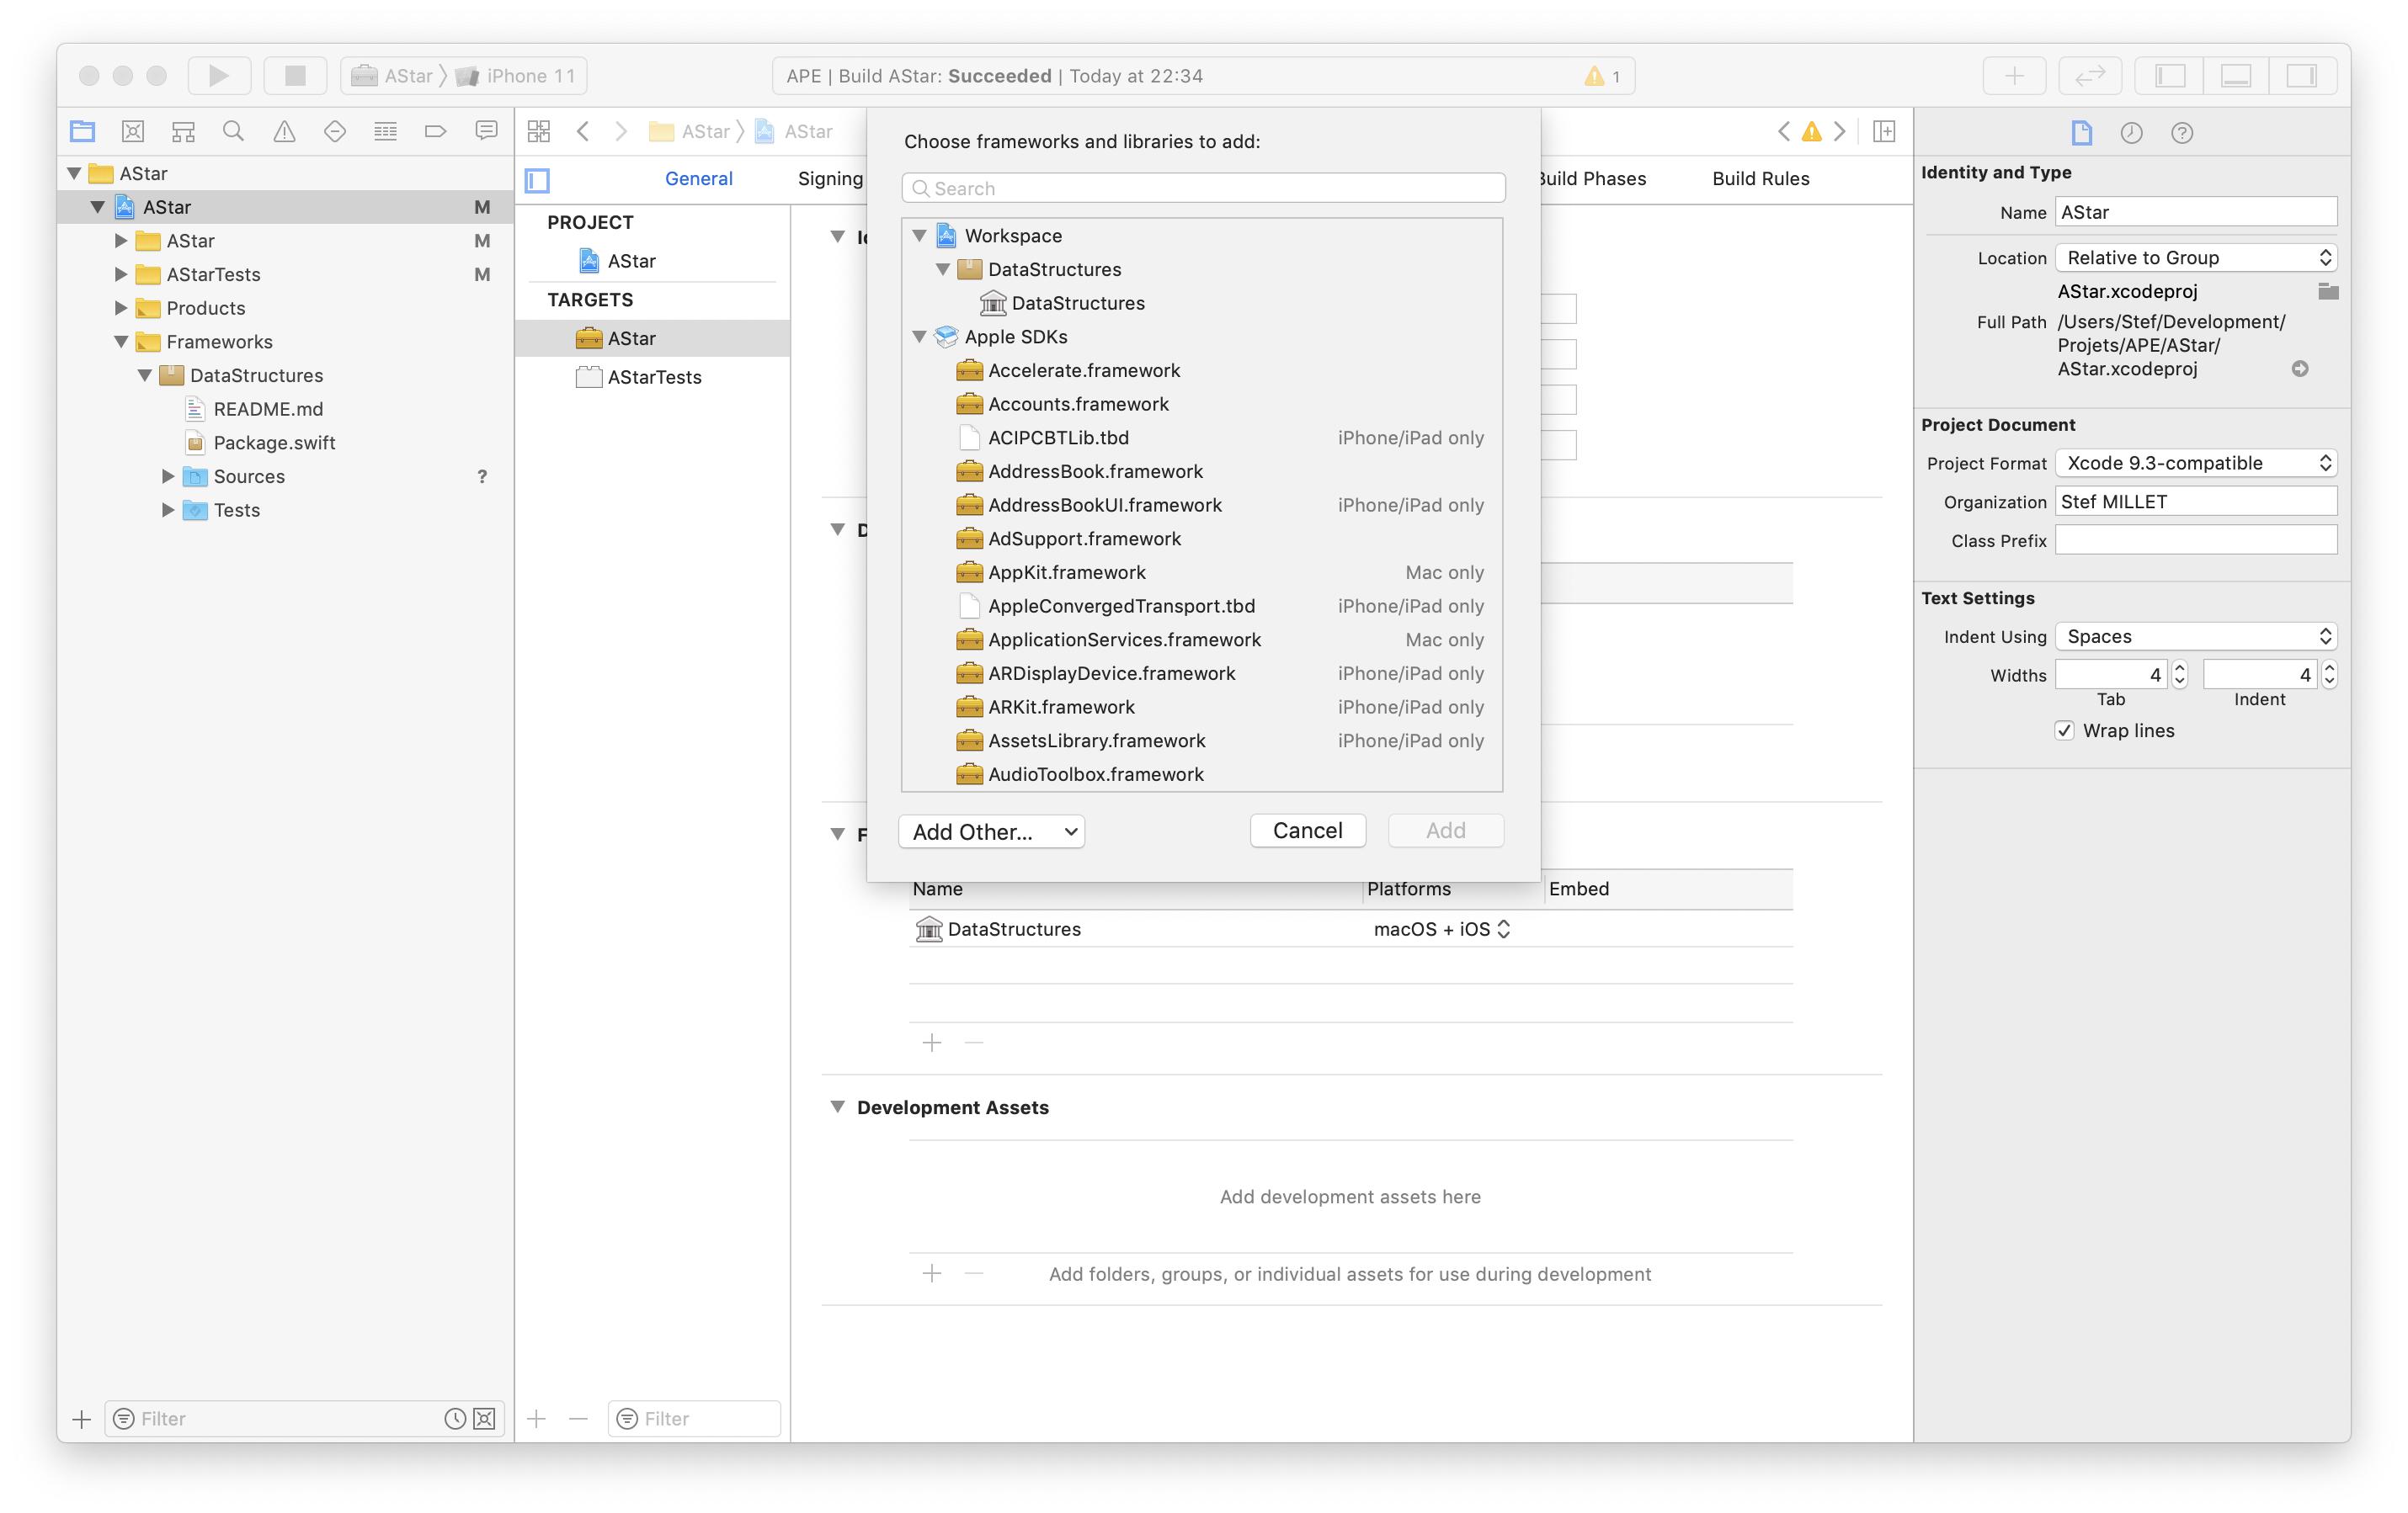This screenshot has height=1513, width=2408.
Task: Open the Indent Using Spaces dropdown
Action: [x=2196, y=636]
